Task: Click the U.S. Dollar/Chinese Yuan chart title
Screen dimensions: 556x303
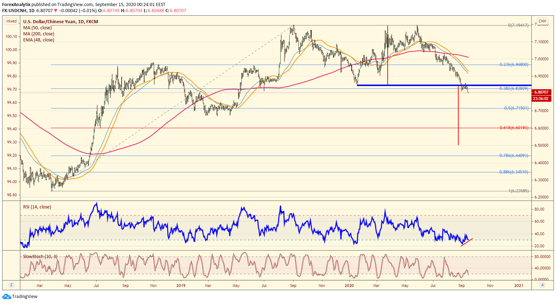Action: (61, 22)
